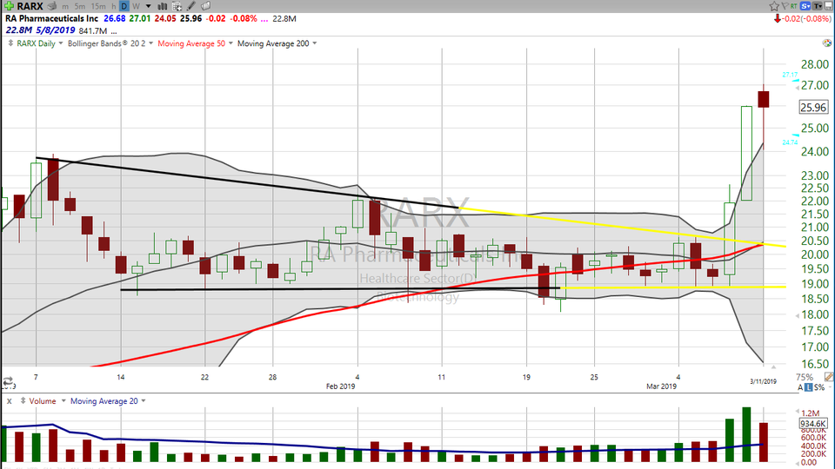This screenshot has height=469, width=835.
Task: Click the RARX ticker symbol field
Action: tap(30, 6)
